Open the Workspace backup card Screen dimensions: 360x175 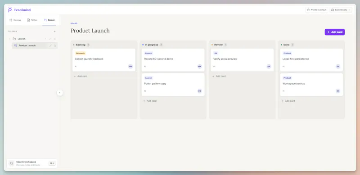pos(311,85)
